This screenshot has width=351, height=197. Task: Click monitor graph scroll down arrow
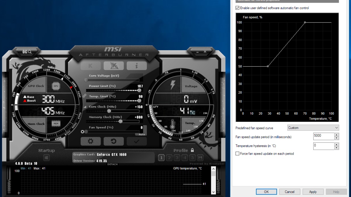[x=213, y=192]
